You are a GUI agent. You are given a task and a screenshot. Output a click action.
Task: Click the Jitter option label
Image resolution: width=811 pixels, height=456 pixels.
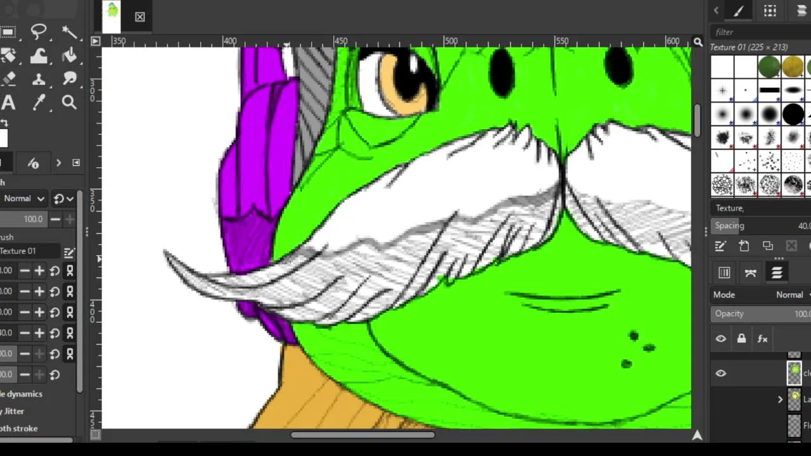click(13, 411)
